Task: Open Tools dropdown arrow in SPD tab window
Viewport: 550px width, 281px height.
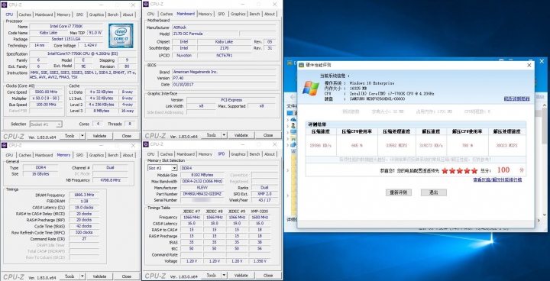Action: pyautogui.click(x=224, y=276)
